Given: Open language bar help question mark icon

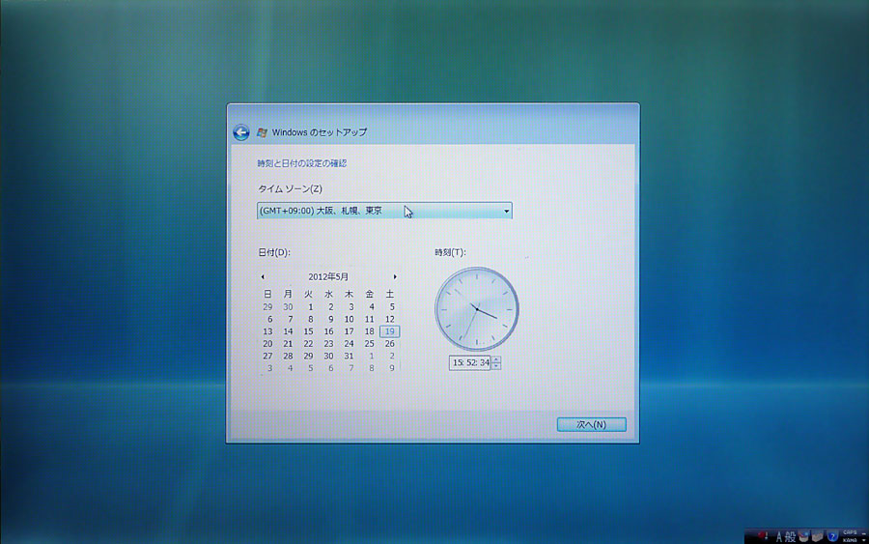Looking at the screenshot, I should 832,536.
